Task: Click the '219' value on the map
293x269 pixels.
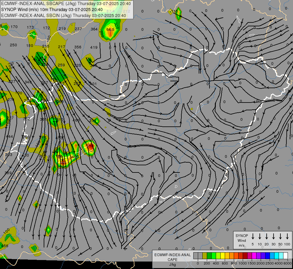Action: [x=62, y=29]
